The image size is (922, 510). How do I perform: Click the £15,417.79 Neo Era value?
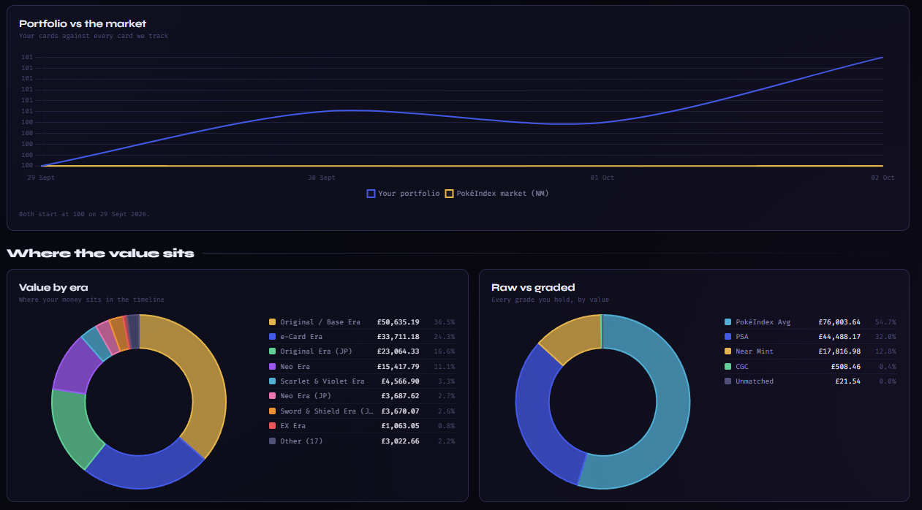(x=398, y=367)
